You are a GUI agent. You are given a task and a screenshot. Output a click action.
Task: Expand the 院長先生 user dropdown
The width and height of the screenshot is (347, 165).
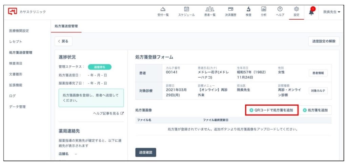pyautogui.click(x=331, y=12)
